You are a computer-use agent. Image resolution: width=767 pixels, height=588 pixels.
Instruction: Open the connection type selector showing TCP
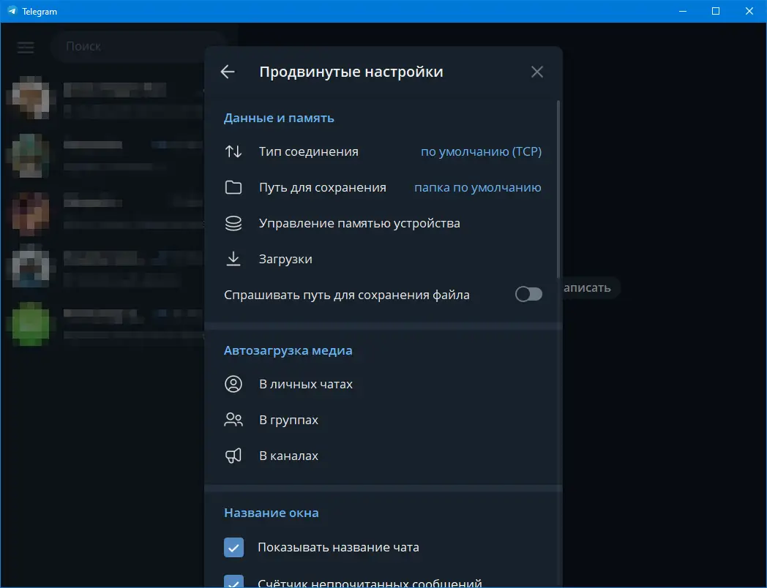point(482,151)
